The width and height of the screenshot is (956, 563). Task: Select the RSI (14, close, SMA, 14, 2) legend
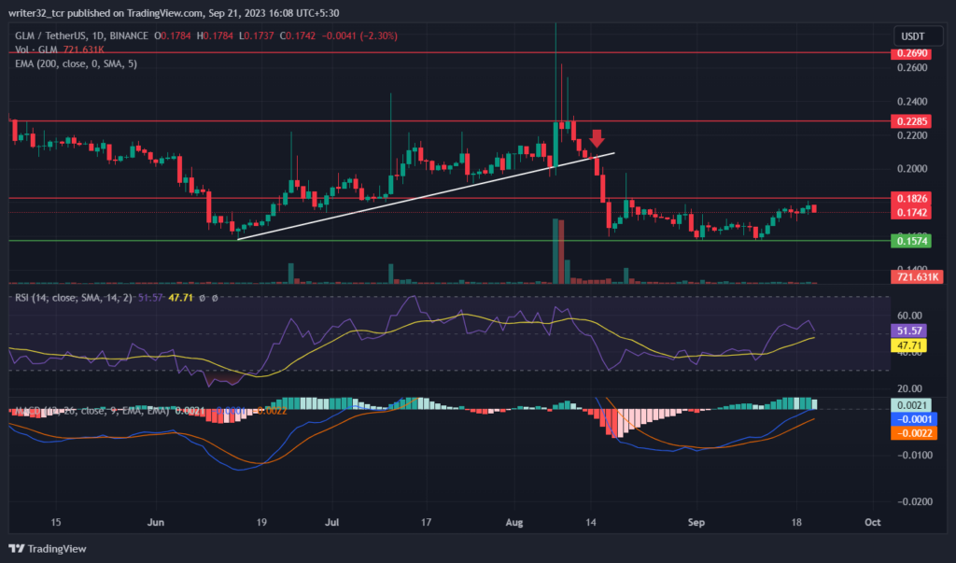[73, 298]
